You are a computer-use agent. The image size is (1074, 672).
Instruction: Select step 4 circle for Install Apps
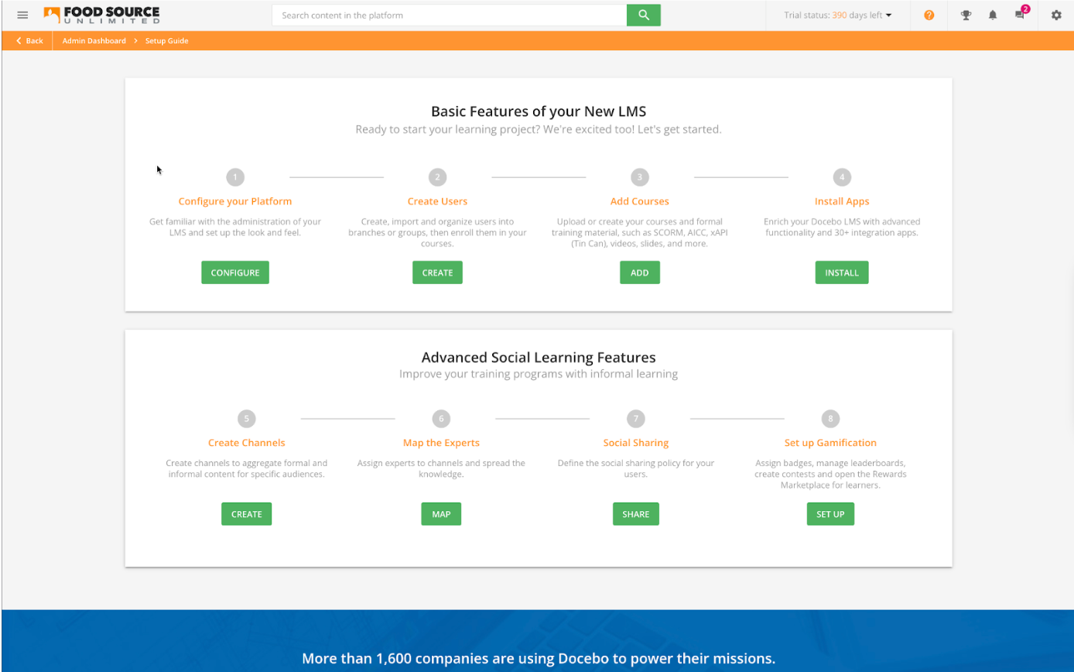(x=842, y=177)
